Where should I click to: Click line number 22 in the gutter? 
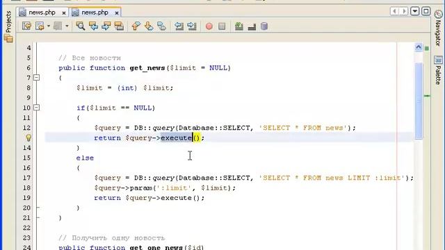tap(26, 228)
